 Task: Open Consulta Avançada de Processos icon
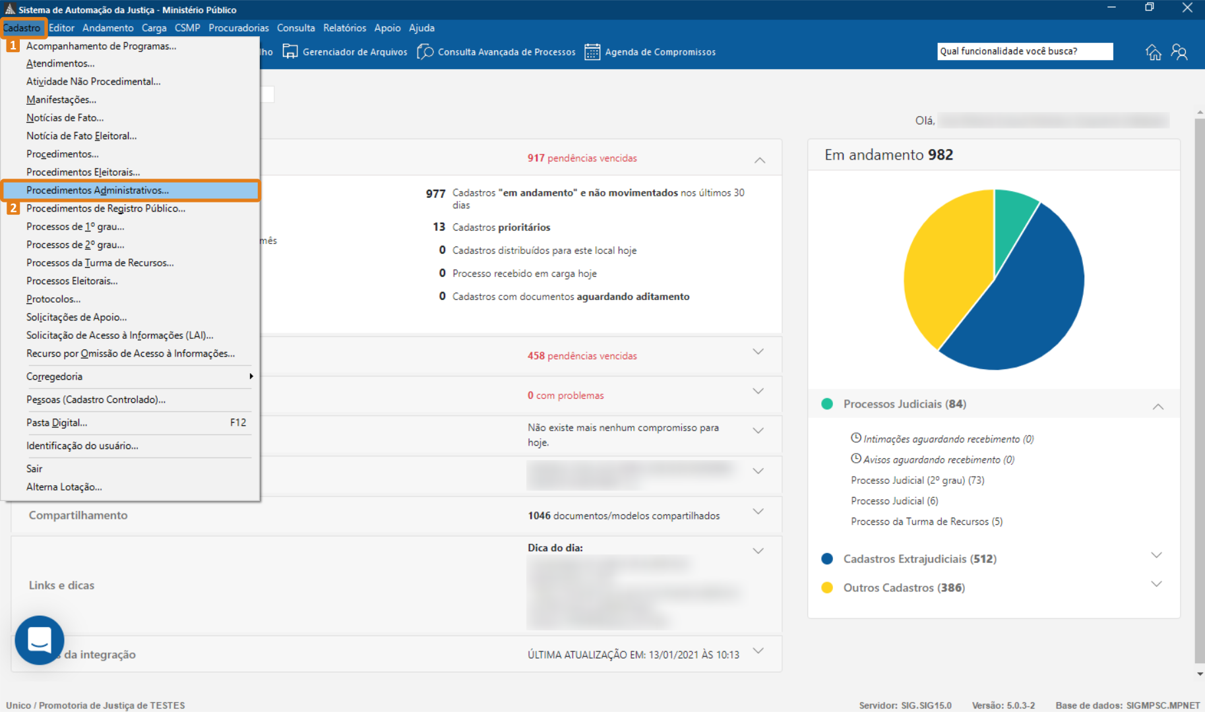pos(425,51)
